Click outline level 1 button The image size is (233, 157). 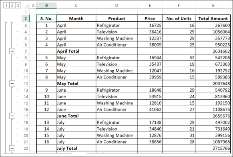(x=6, y=6)
